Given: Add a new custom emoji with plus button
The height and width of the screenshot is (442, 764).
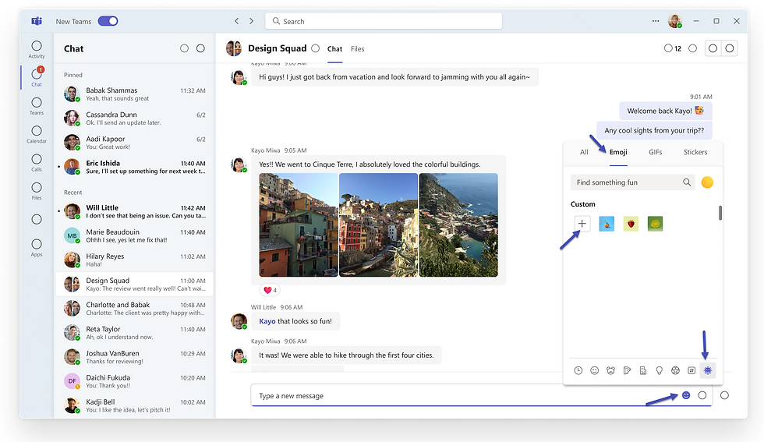Looking at the screenshot, I should [582, 224].
